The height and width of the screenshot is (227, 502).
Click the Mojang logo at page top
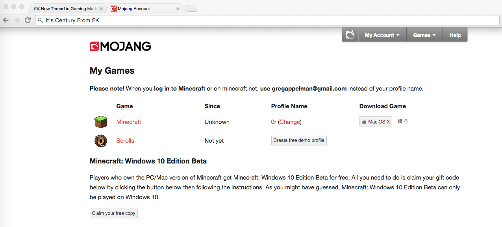120,47
